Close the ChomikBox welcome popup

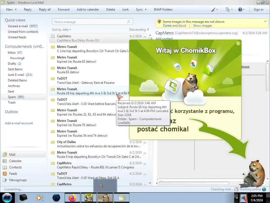click(x=238, y=44)
